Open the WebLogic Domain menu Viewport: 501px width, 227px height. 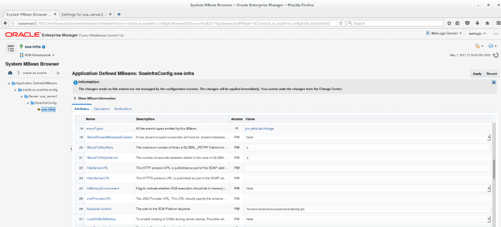click(444, 33)
